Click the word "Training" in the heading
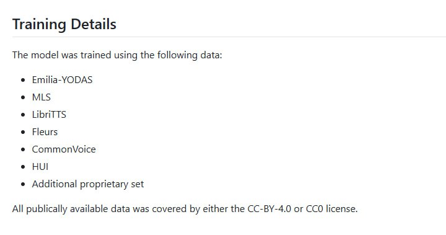Image resolution: width=446 pixels, height=235 pixels. [39, 25]
